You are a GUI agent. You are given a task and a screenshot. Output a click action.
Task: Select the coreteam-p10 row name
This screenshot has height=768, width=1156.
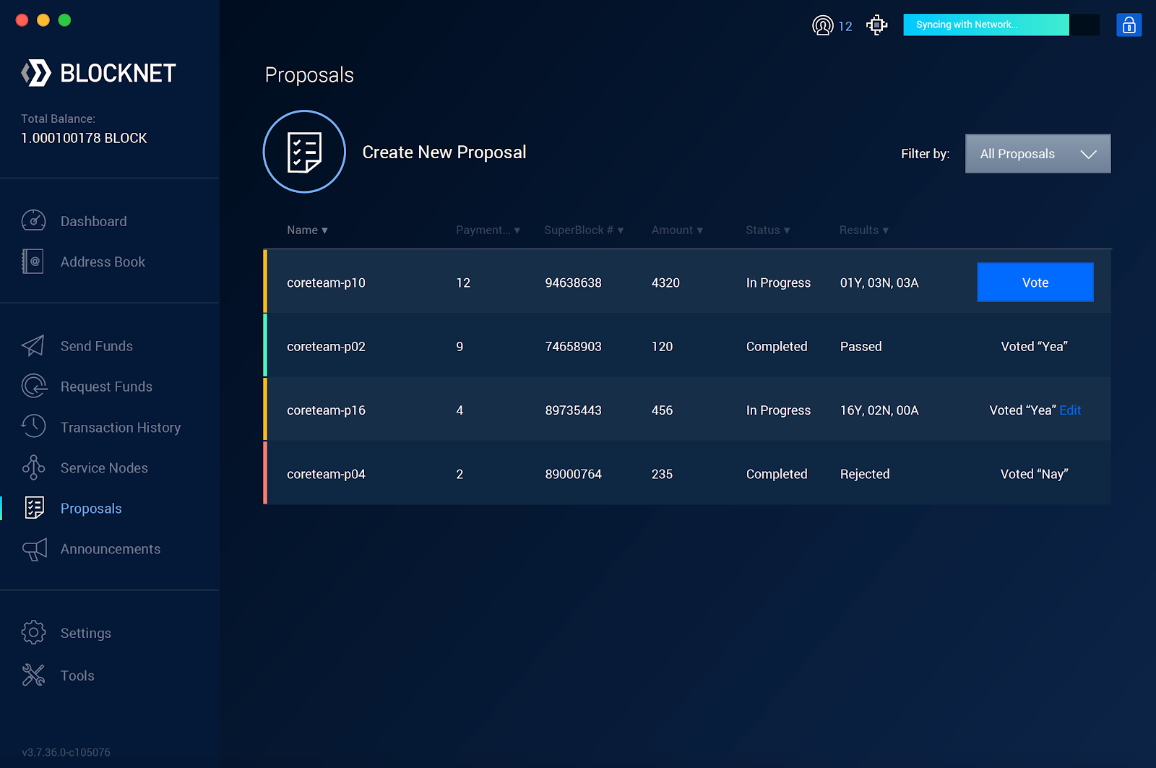coord(326,282)
